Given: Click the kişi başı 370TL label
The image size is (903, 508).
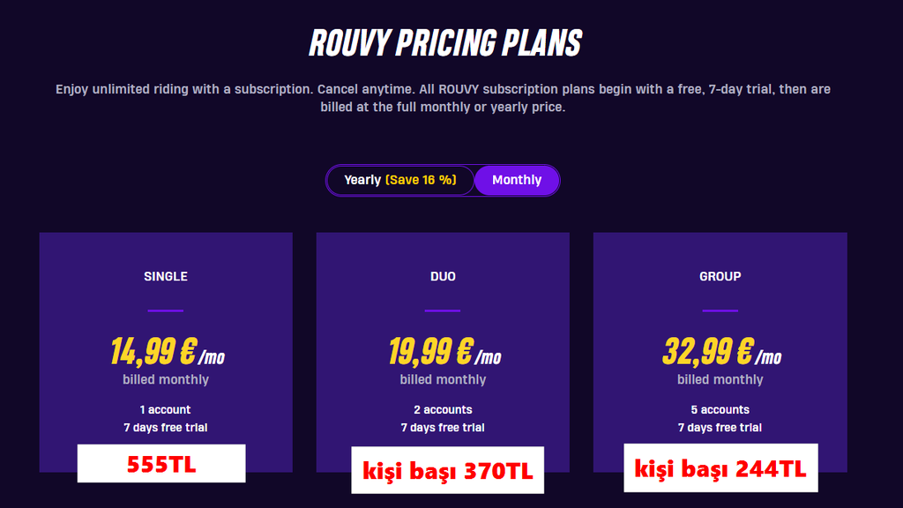Looking at the screenshot, I should point(448,470).
